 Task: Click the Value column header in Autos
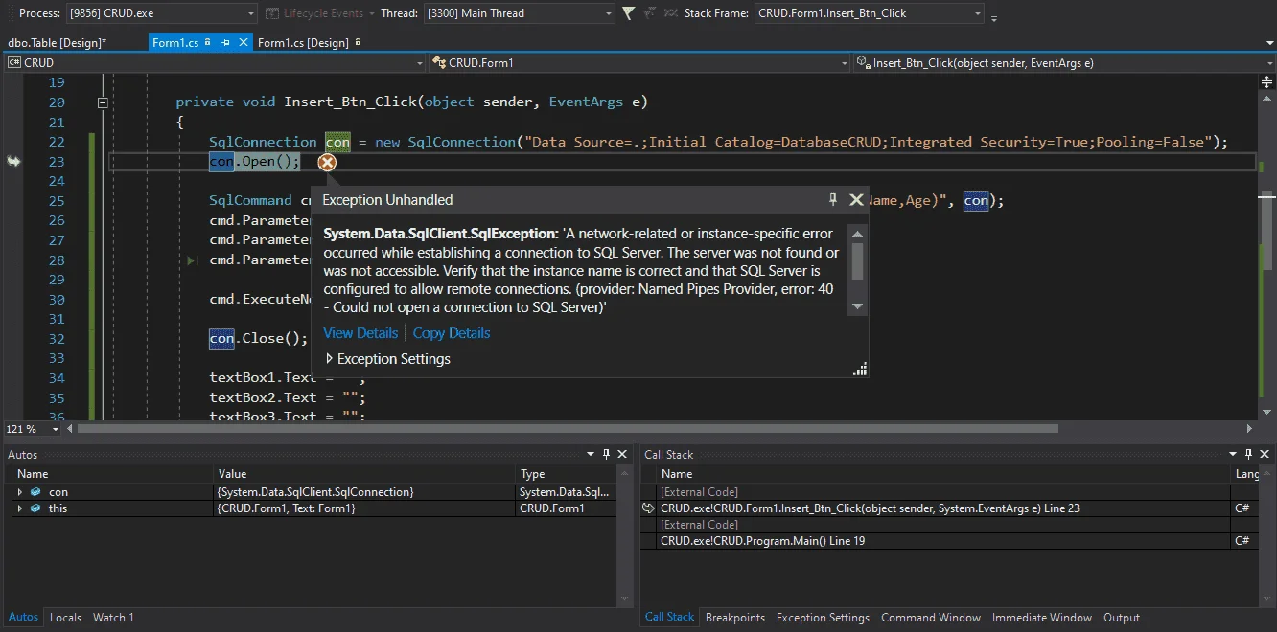(x=364, y=474)
